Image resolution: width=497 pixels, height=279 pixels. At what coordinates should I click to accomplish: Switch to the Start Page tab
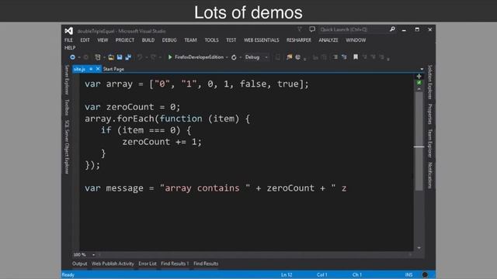coord(113,69)
